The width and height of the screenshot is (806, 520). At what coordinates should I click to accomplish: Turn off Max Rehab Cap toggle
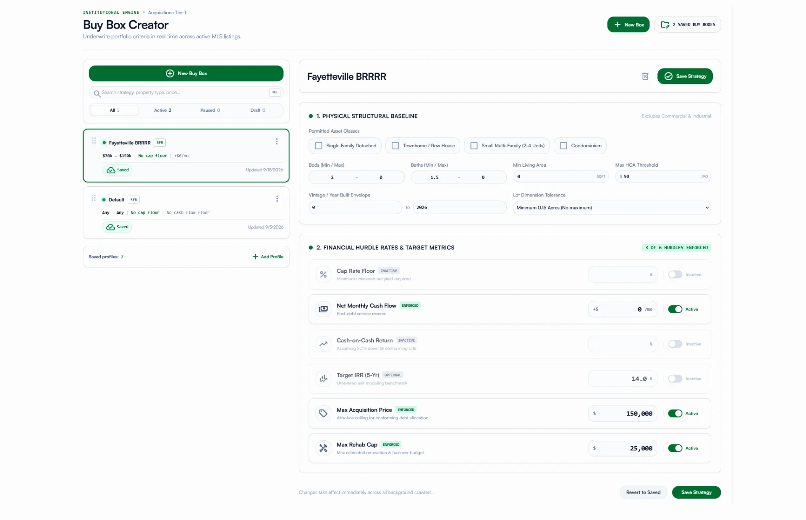pos(675,448)
